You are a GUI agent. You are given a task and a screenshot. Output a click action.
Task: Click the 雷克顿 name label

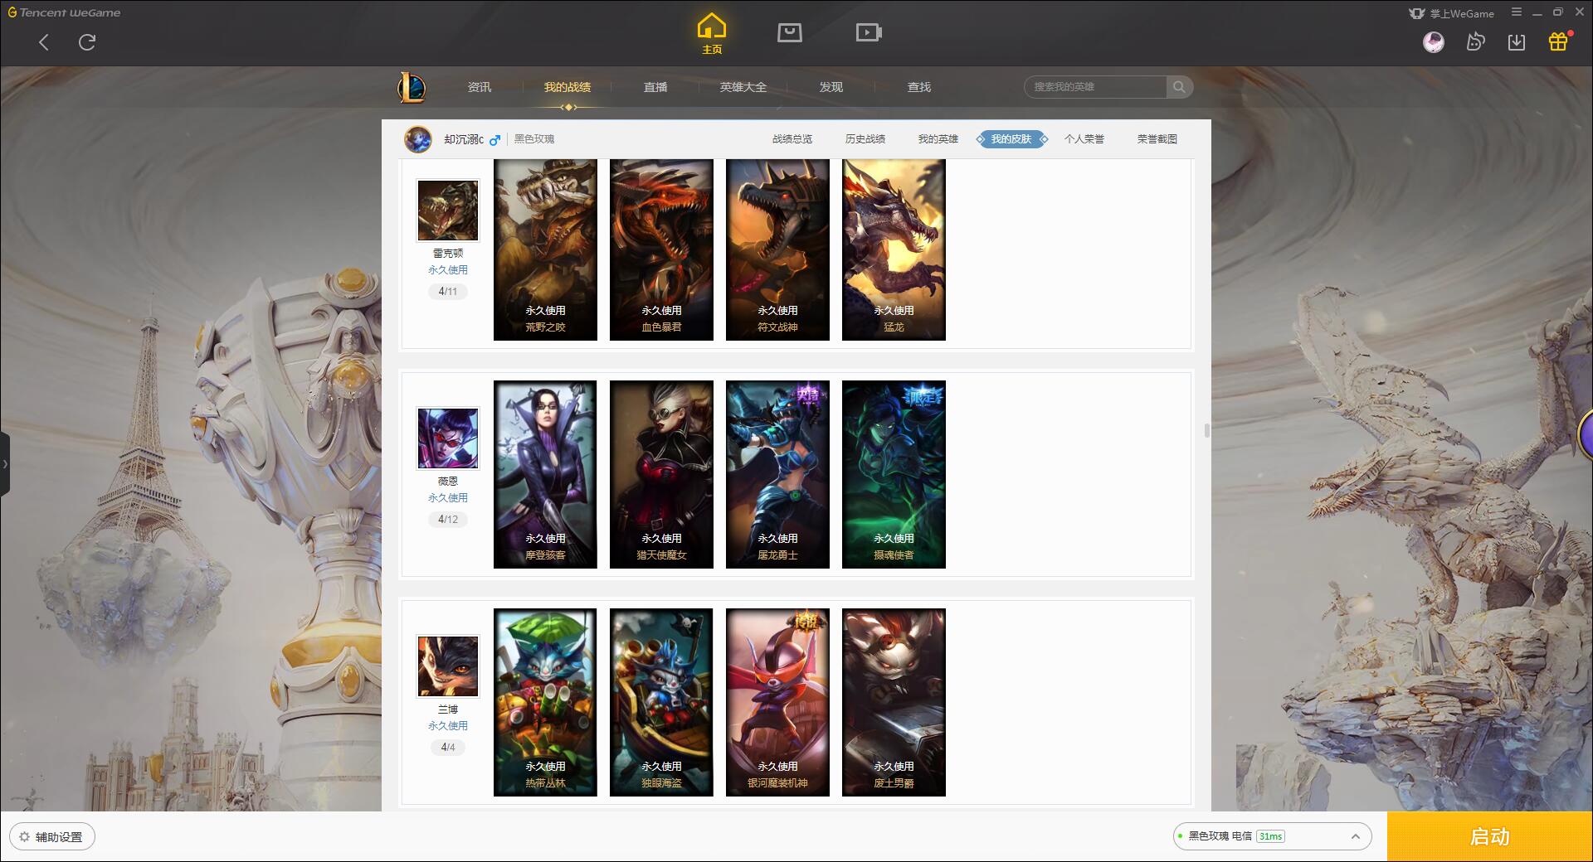pos(448,254)
